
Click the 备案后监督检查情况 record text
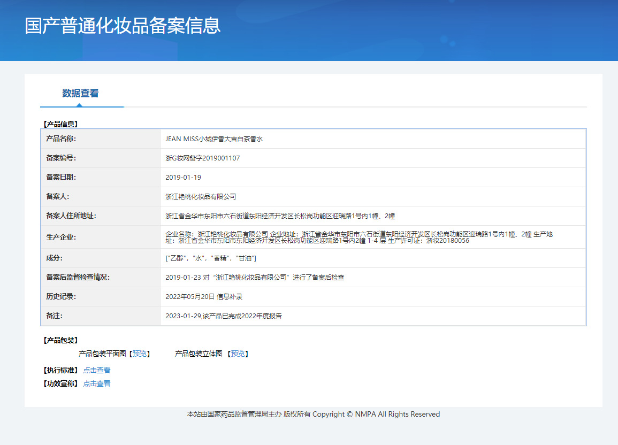[255, 278]
